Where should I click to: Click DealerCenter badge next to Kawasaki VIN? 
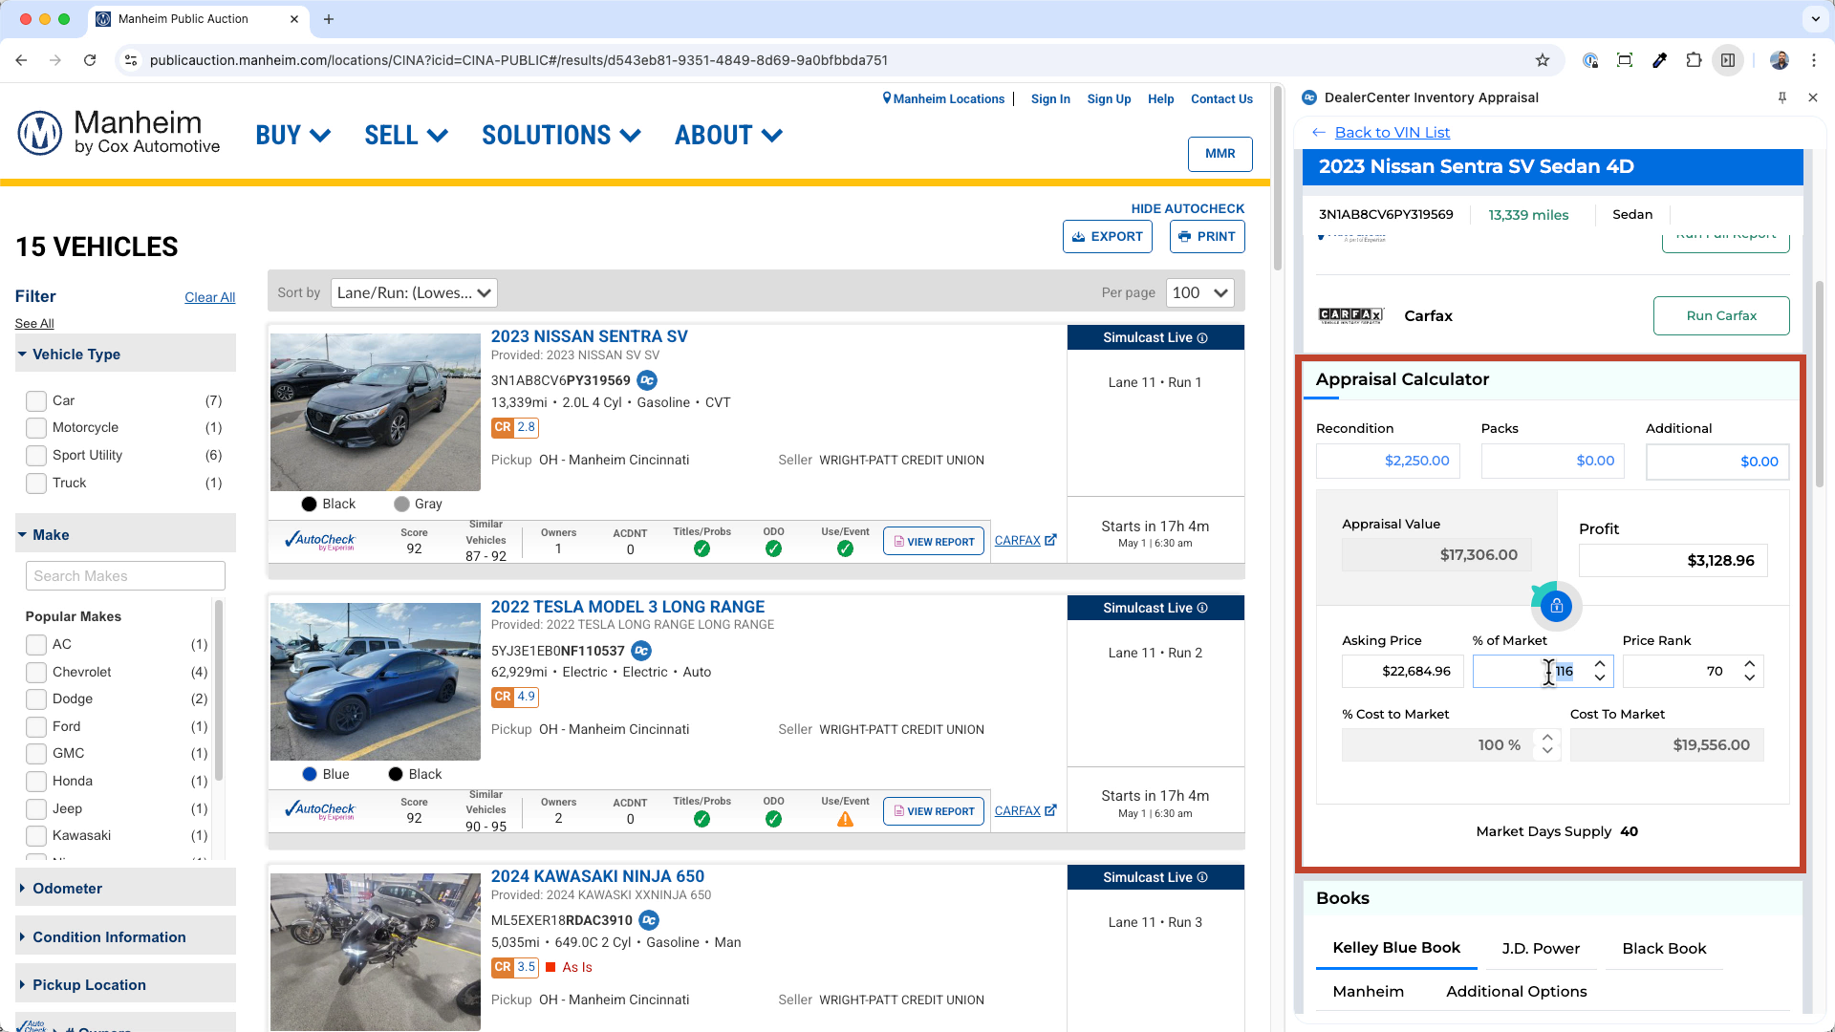[x=649, y=920]
